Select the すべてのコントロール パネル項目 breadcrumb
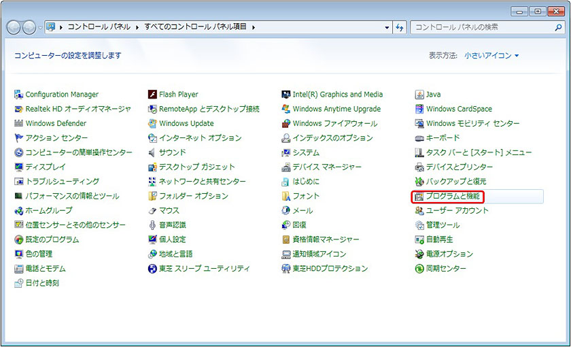The height and width of the screenshot is (347, 571). 196,27
